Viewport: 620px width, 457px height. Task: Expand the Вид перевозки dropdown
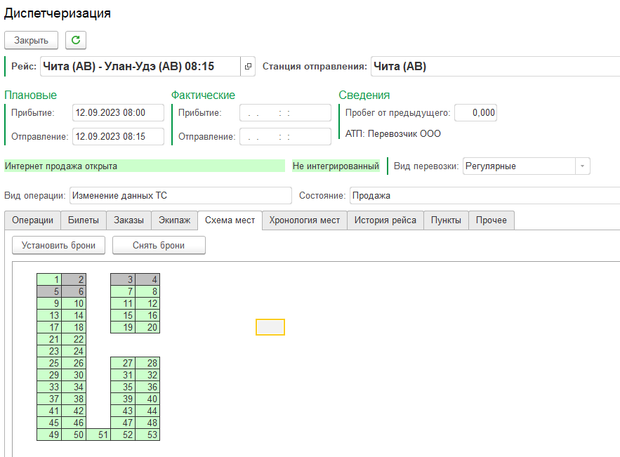[x=582, y=166]
